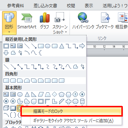
Task: Choose the snip diagonal corner rectangle under 四角形
Action: point(34,81)
